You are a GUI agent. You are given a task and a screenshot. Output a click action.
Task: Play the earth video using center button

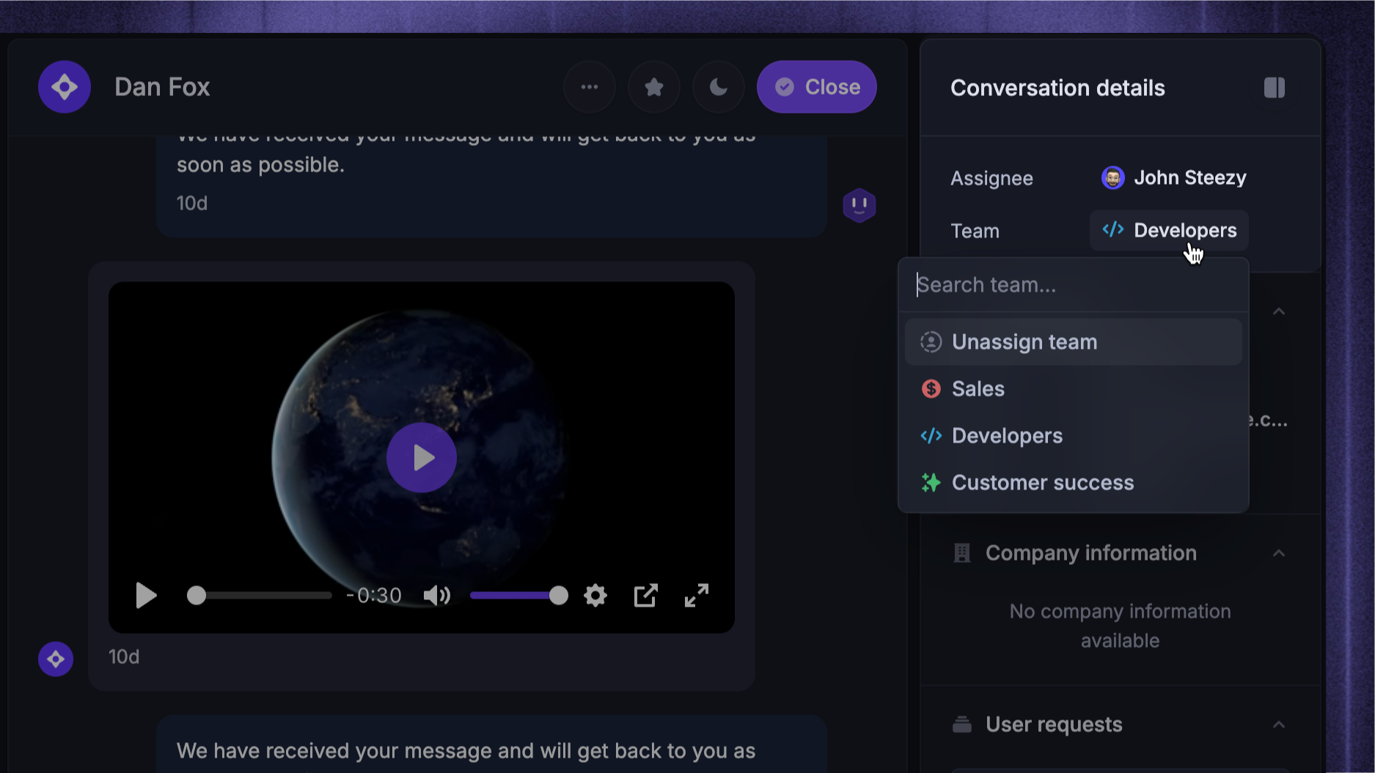(x=422, y=458)
